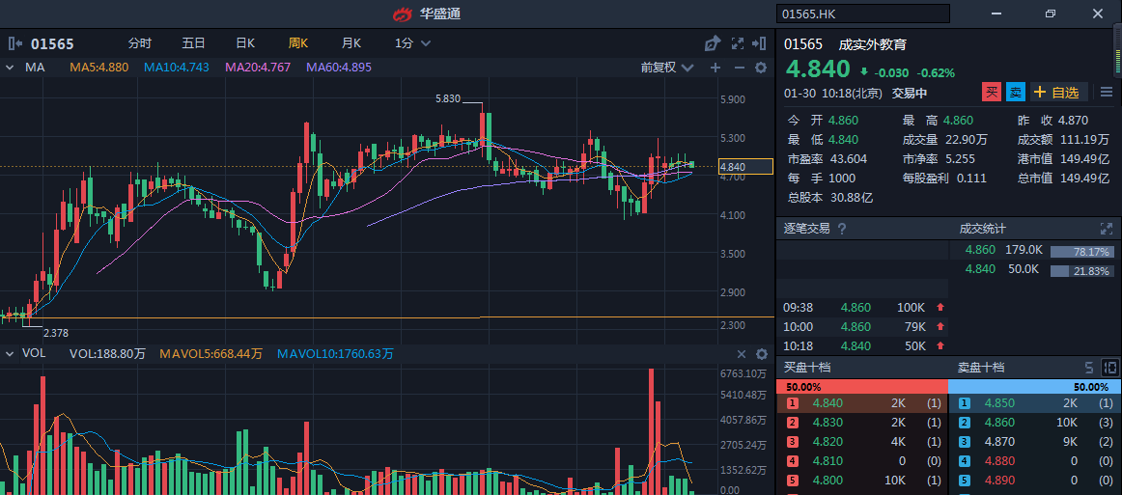Open VOL indicator settings gear
This screenshot has height=495, width=1122.
coord(761,354)
